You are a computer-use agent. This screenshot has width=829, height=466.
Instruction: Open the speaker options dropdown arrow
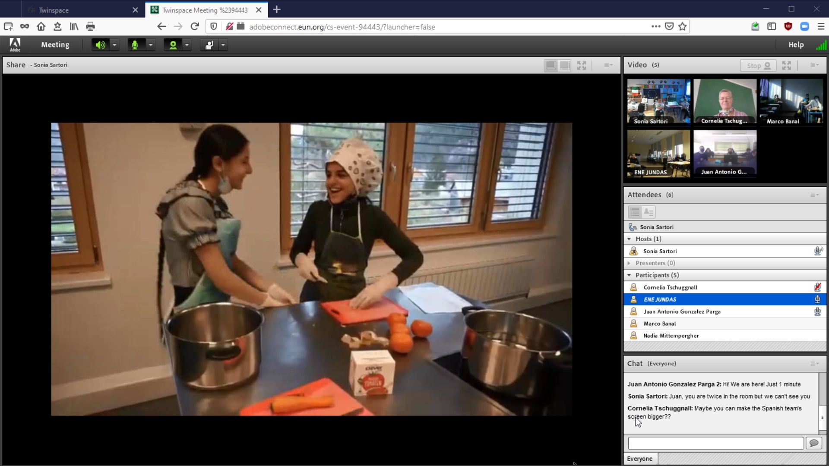click(114, 45)
